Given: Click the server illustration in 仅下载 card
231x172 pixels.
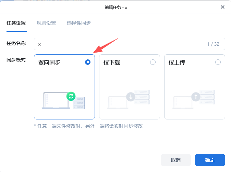Looking at the screenshot, I should click(x=142, y=97).
